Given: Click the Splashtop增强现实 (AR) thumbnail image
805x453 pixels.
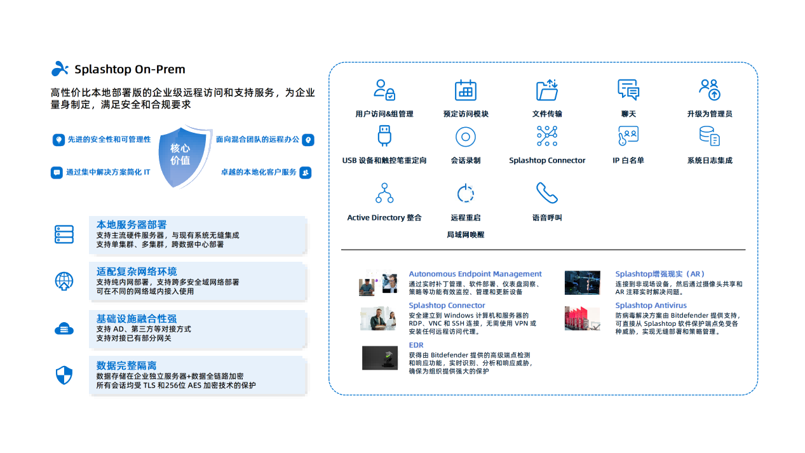Looking at the screenshot, I should point(583,283).
